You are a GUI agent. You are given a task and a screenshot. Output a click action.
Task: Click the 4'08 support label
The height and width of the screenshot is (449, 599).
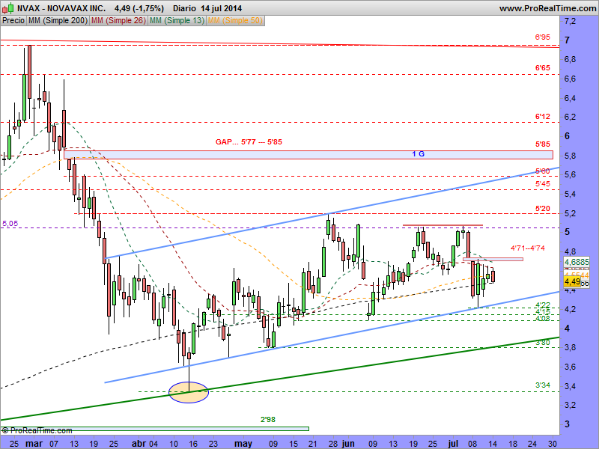pos(542,319)
